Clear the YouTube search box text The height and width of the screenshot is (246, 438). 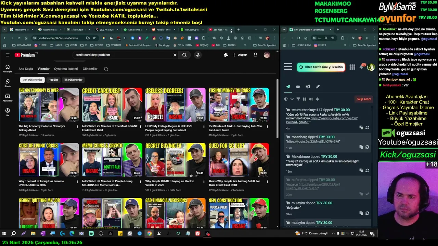click(175, 55)
